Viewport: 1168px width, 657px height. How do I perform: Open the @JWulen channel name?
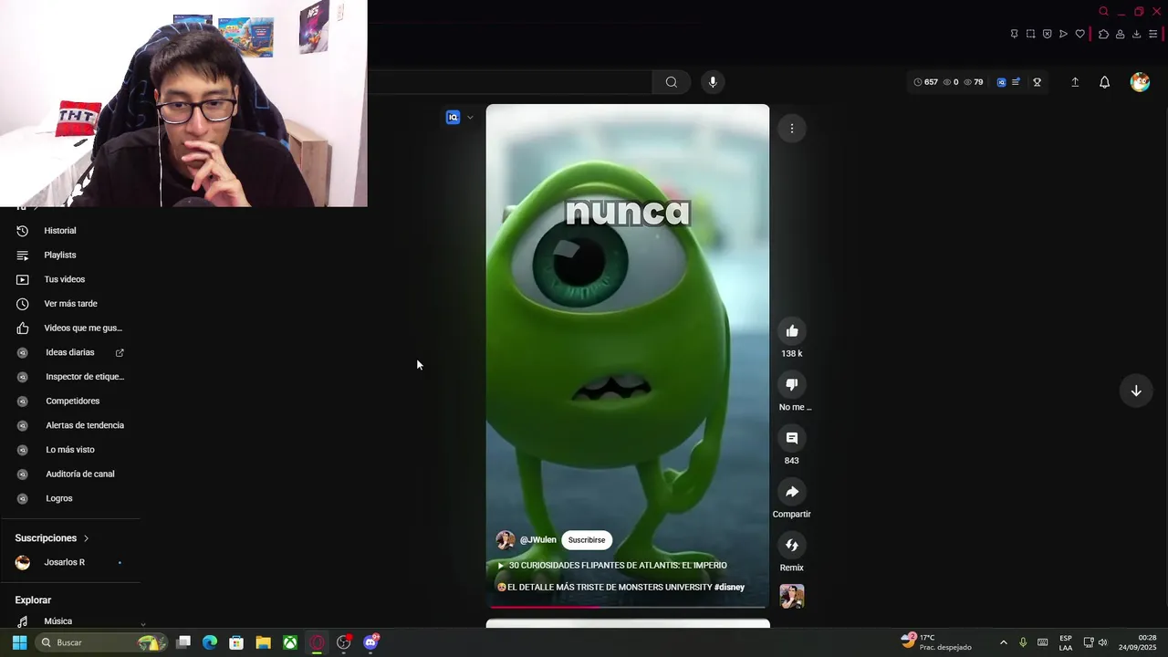click(x=537, y=540)
